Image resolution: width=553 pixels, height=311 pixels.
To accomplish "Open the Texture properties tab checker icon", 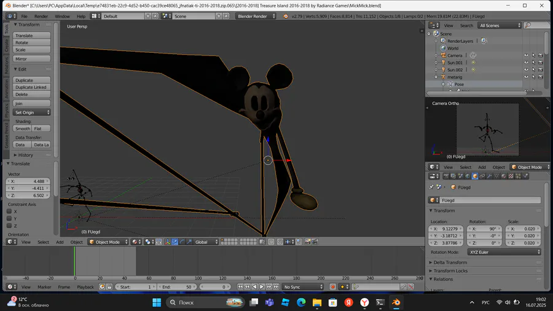I will coord(511,176).
